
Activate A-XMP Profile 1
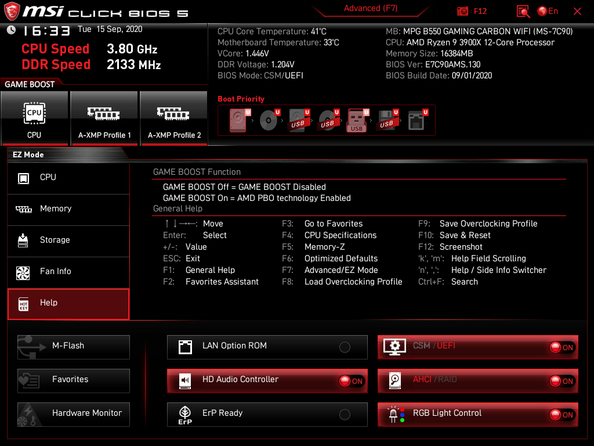(104, 118)
